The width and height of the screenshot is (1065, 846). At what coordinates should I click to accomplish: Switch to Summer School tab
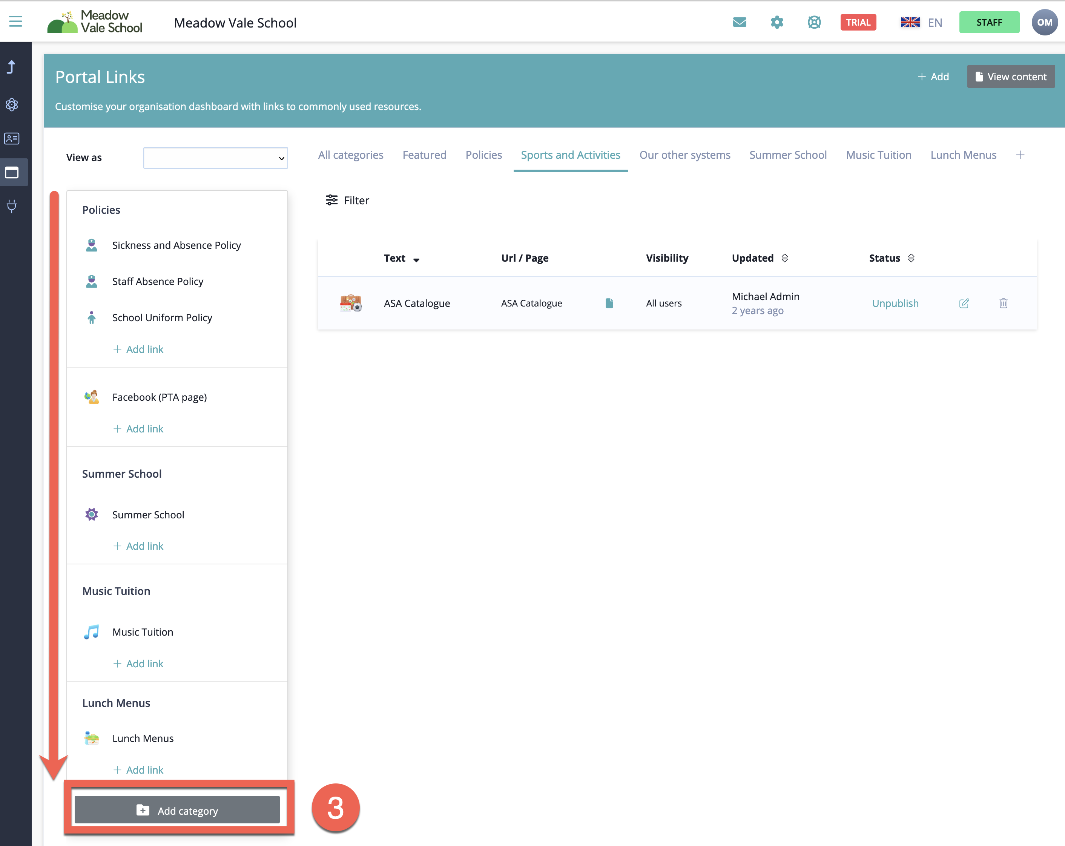[788, 155]
